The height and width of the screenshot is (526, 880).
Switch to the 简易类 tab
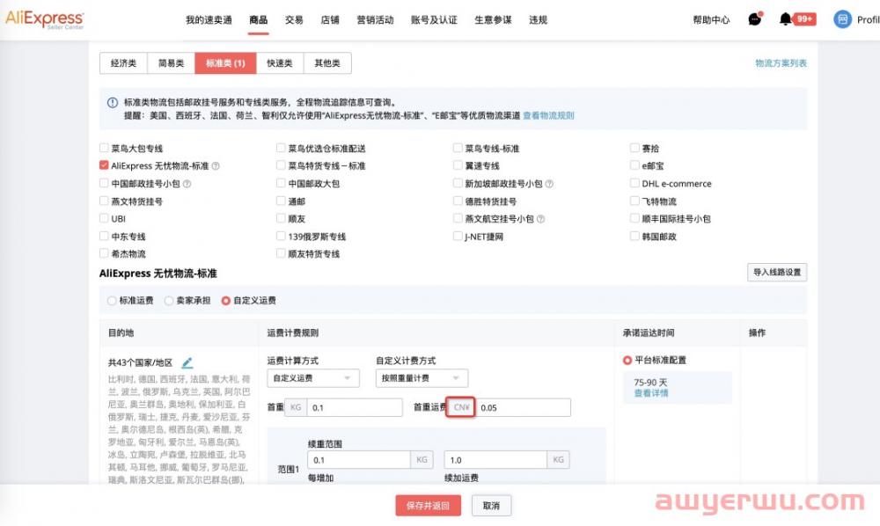click(172, 63)
